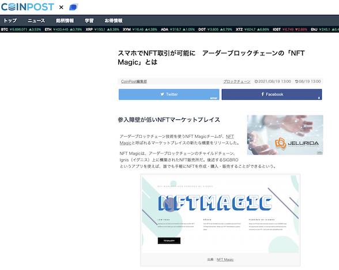Select the XTZ price ticker entry
The height and width of the screenshot is (270, 339).
253,29
